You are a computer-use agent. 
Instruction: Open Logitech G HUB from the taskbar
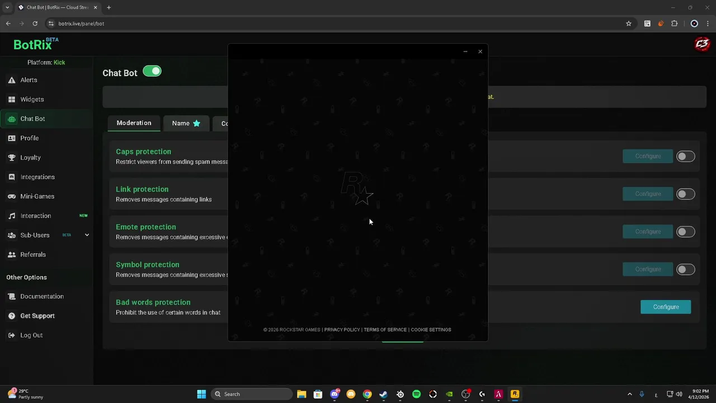coord(482,394)
